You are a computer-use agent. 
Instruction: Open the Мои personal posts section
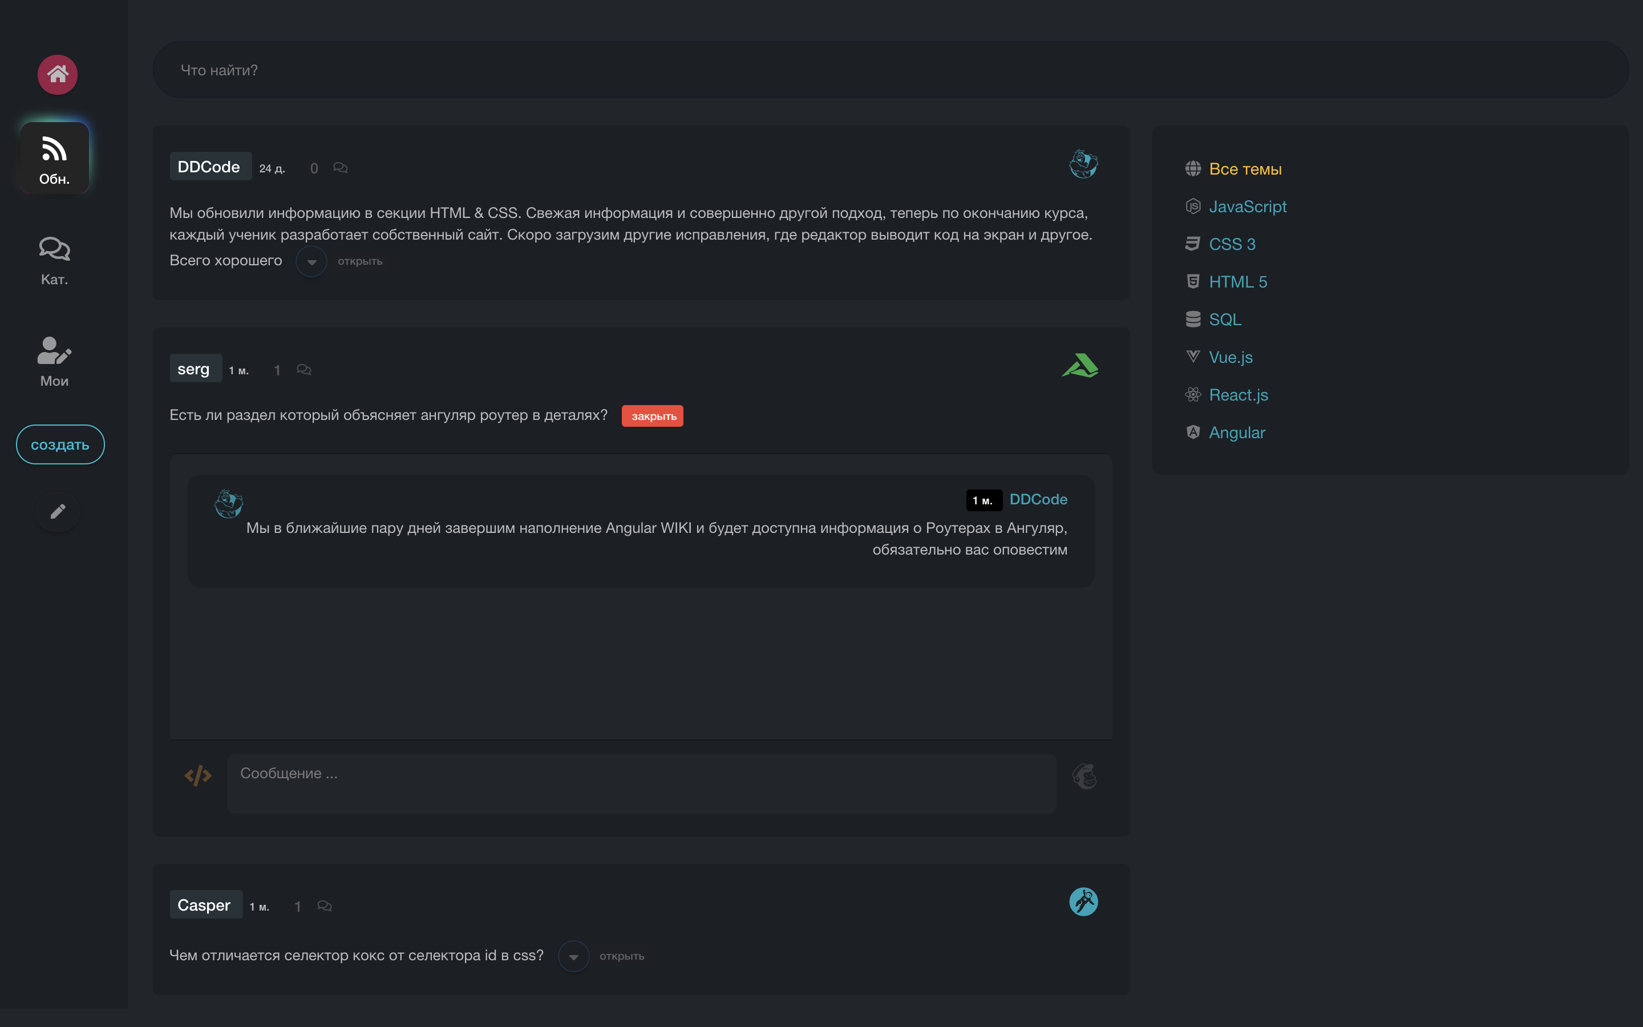click(54, 361)
